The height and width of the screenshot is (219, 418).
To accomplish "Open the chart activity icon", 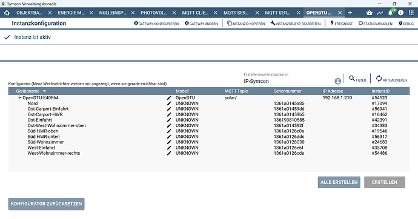I will [380, 13].
